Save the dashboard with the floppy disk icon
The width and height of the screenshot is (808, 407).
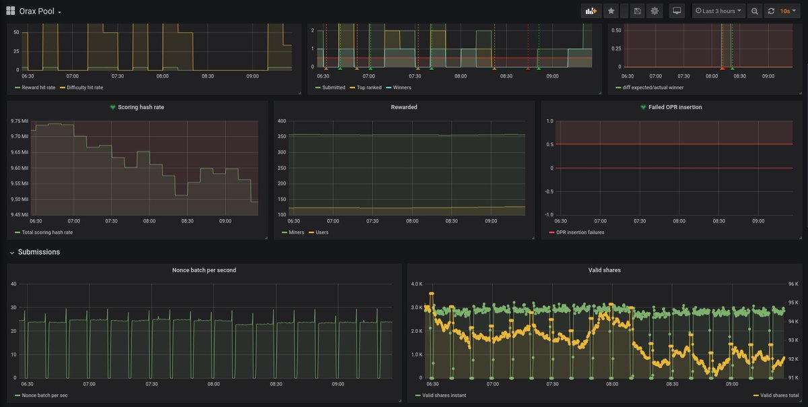(637, 11)
